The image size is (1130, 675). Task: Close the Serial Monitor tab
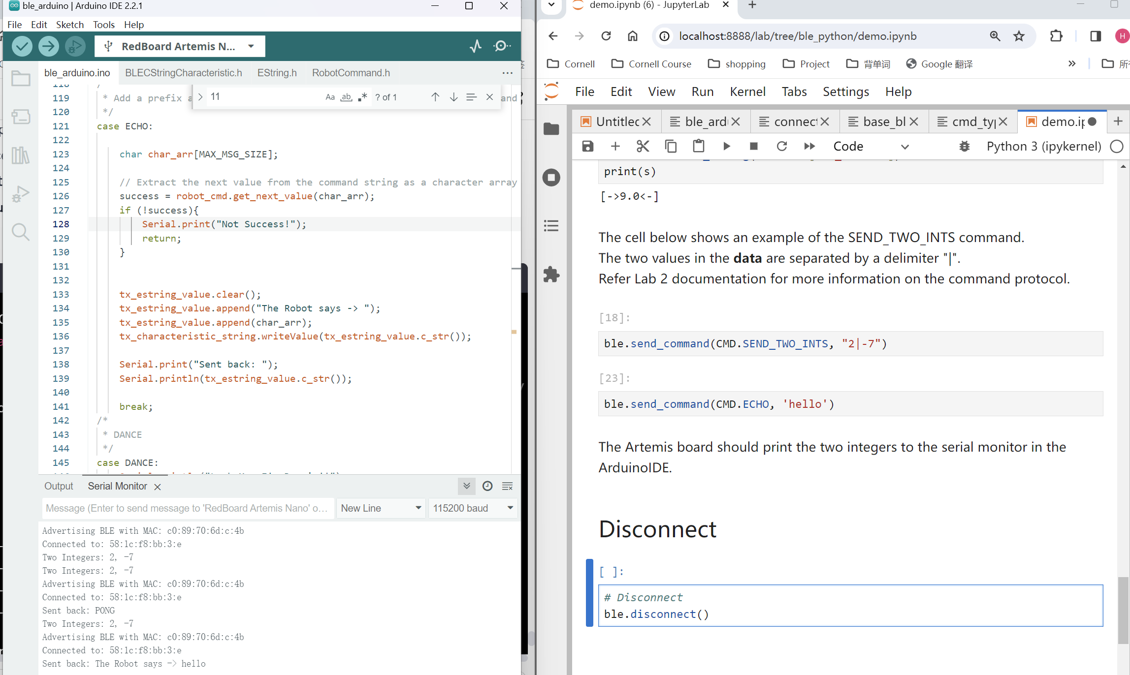pos(158,487)
